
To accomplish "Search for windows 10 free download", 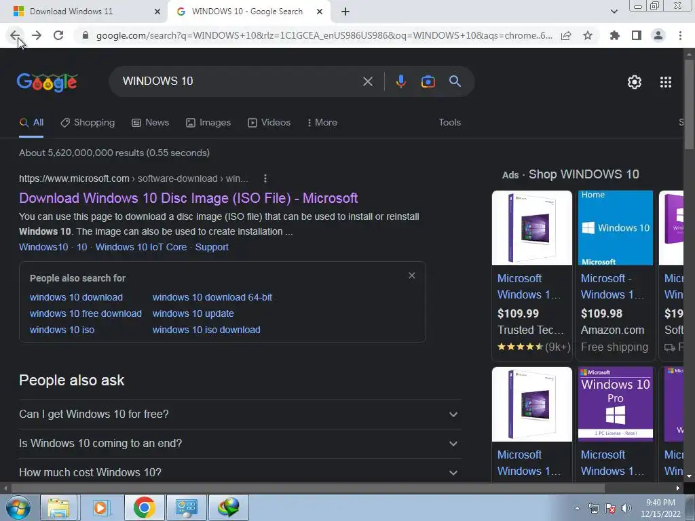I will pyautogui.click(x=86, y=313).
